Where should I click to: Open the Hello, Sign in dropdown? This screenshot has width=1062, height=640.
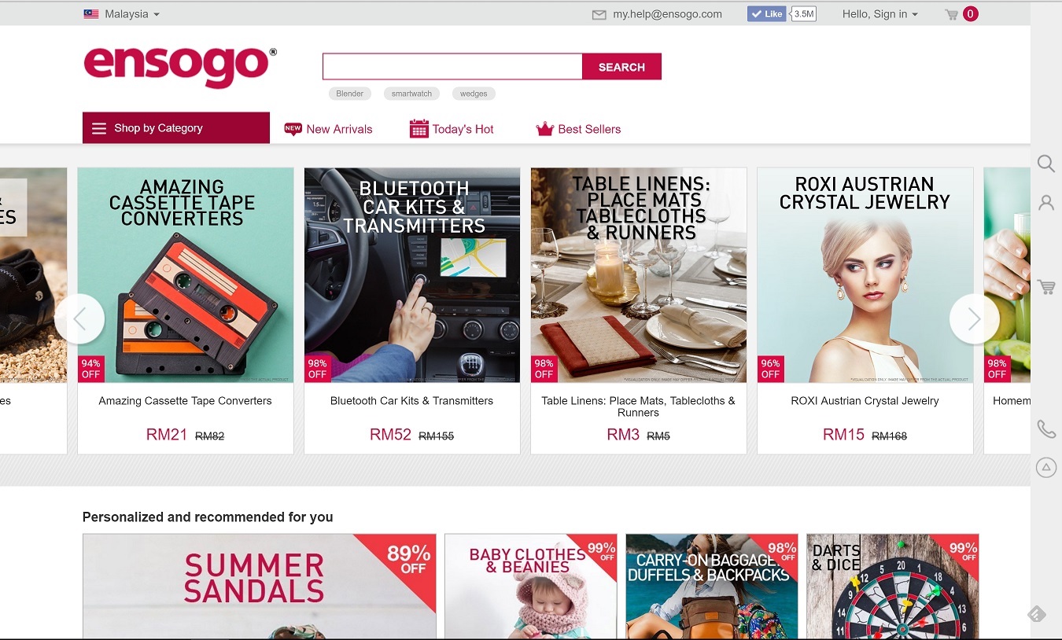pyautogui.click(x=879, y=14)
